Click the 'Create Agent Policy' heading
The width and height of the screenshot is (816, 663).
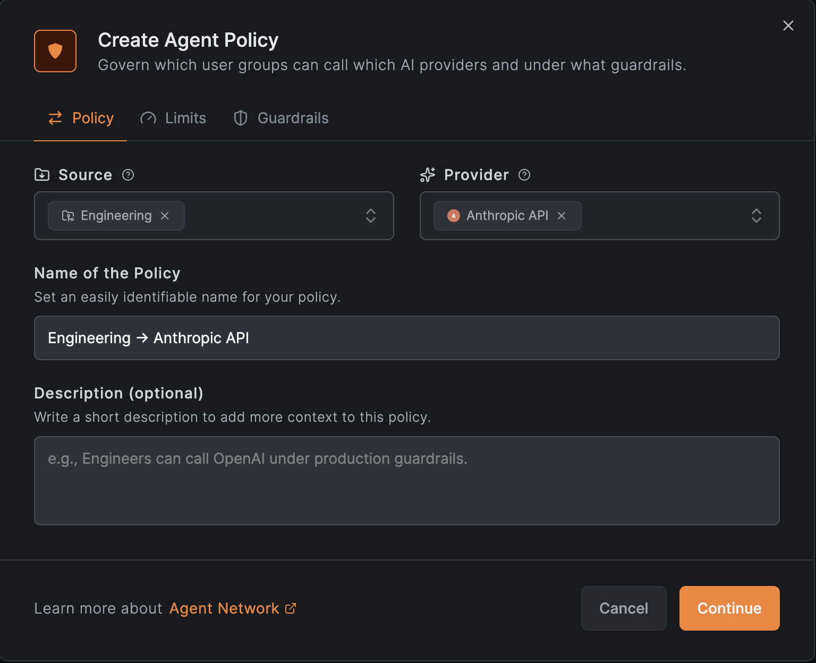(188, 40)
